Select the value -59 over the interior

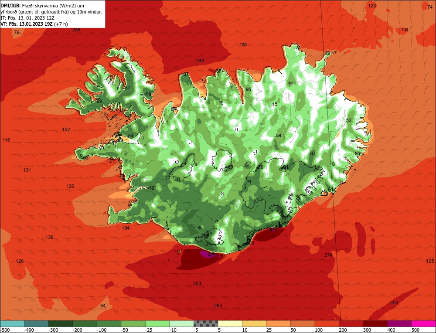click(277, 136)
